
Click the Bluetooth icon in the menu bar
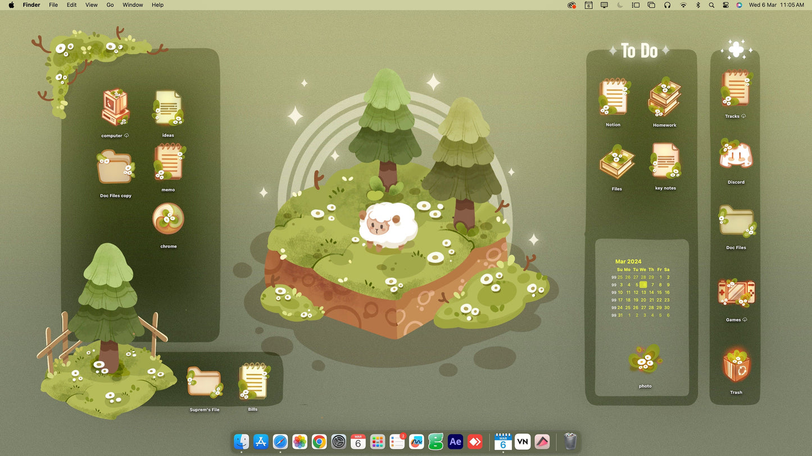[698, 5]
